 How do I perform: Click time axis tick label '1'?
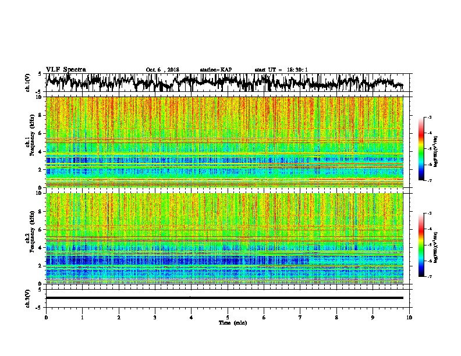point(82,318)
